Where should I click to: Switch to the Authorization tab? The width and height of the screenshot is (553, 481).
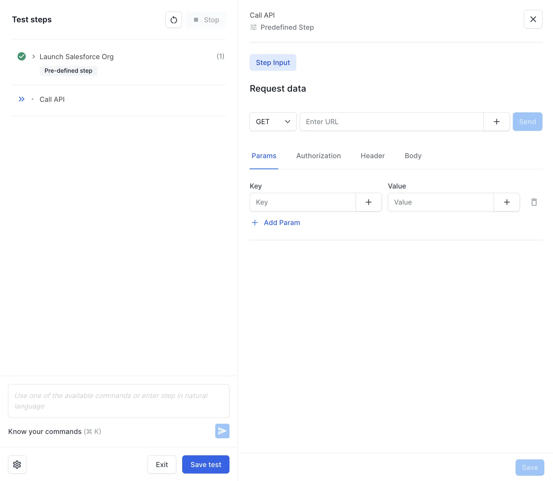[x=318, y=156]
